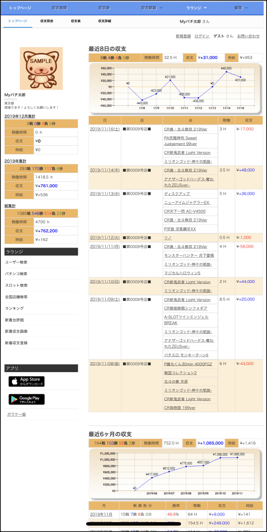Open the 2019/11/16(土) date link
This screenshot has width=267, height=532.
tap(105, 129)
